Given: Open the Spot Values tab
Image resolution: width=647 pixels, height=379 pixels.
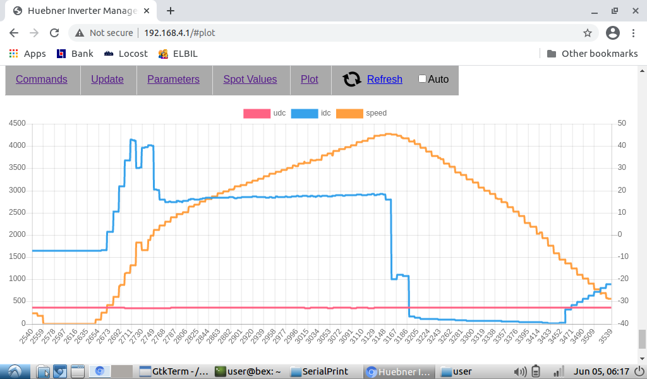Looking at the screenshot, I should click(250, 79).
